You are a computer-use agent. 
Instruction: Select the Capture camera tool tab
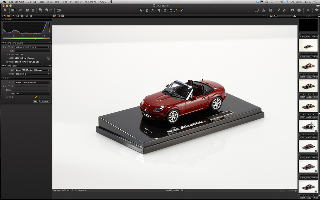(x=8, y=16)
